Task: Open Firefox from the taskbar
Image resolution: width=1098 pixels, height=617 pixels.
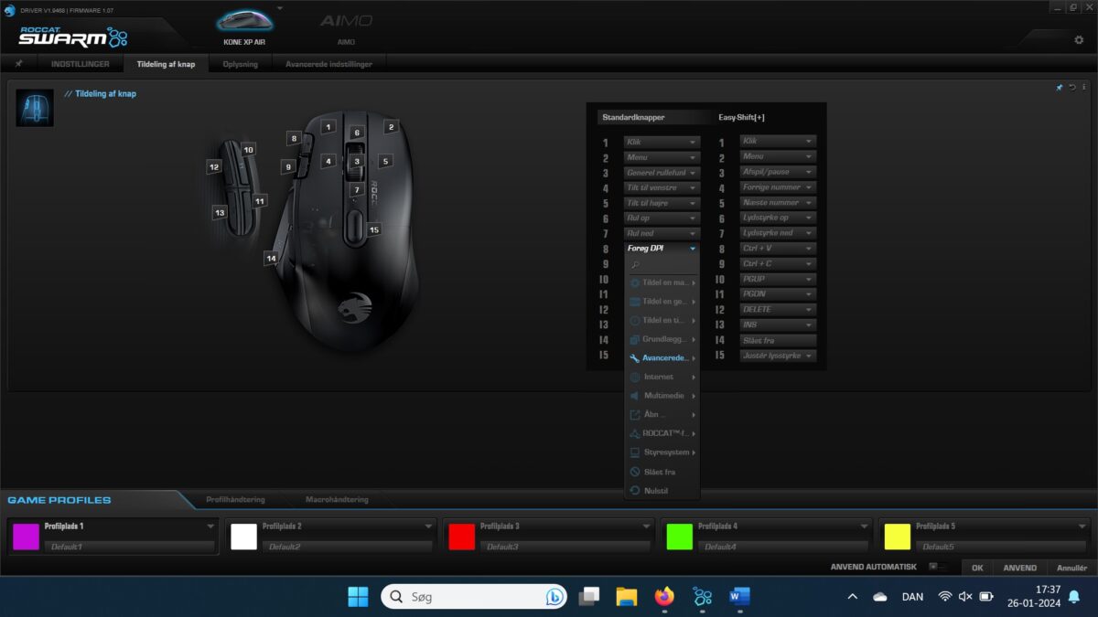Action: point(664,597)
